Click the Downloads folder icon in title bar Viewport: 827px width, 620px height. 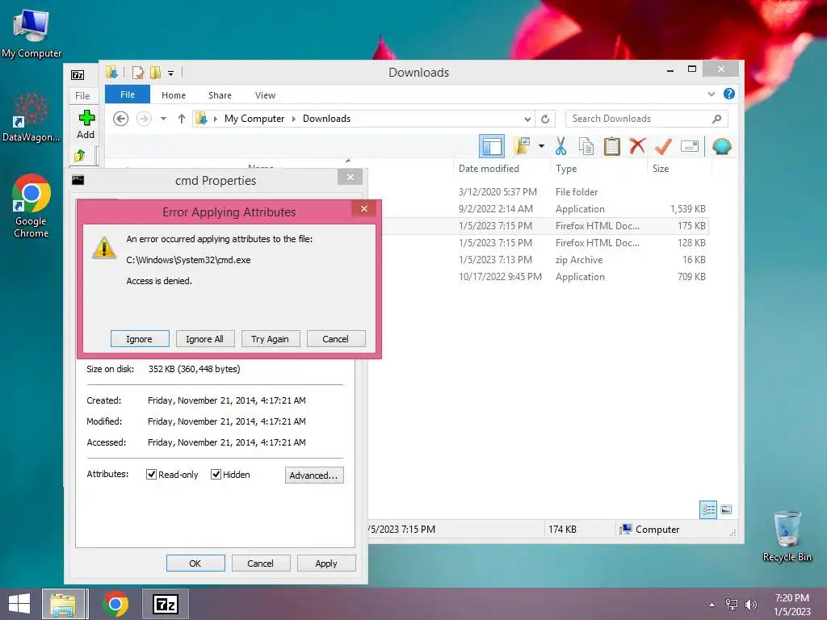pyautogui.click(x=111, y=72)
